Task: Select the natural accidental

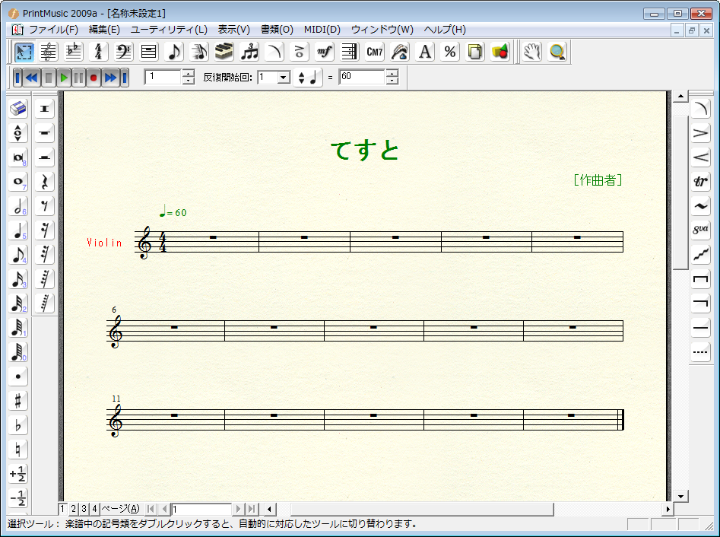Action: coord(18,450)
